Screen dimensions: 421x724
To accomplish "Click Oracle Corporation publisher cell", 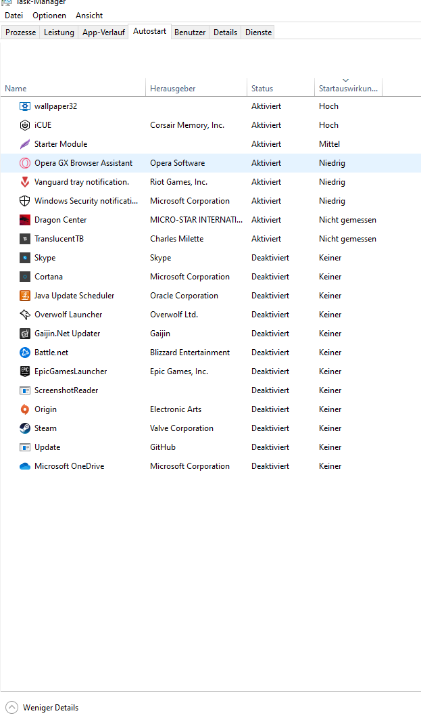I will (x=184, y=296).
